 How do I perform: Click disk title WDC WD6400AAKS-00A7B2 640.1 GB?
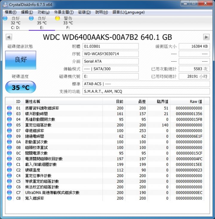point(107,37)
